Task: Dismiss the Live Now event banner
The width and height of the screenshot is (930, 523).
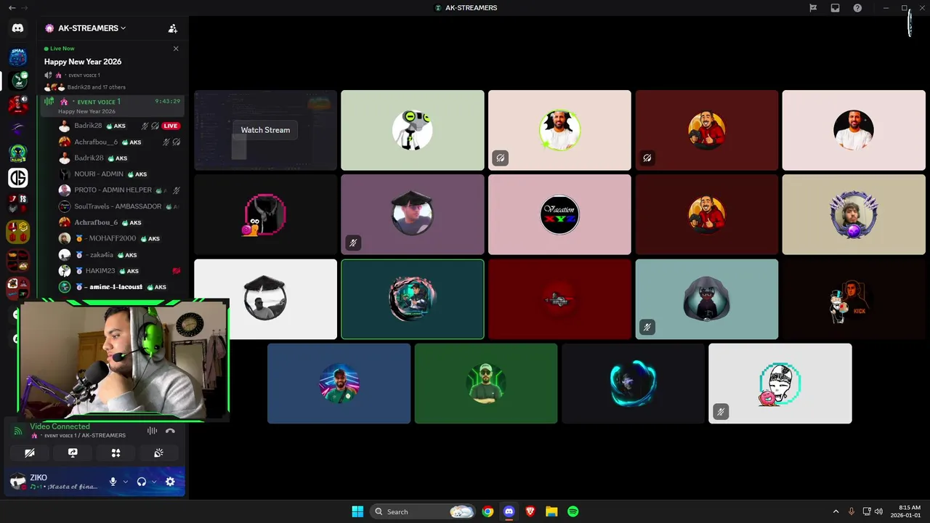Action: [176, 49]
